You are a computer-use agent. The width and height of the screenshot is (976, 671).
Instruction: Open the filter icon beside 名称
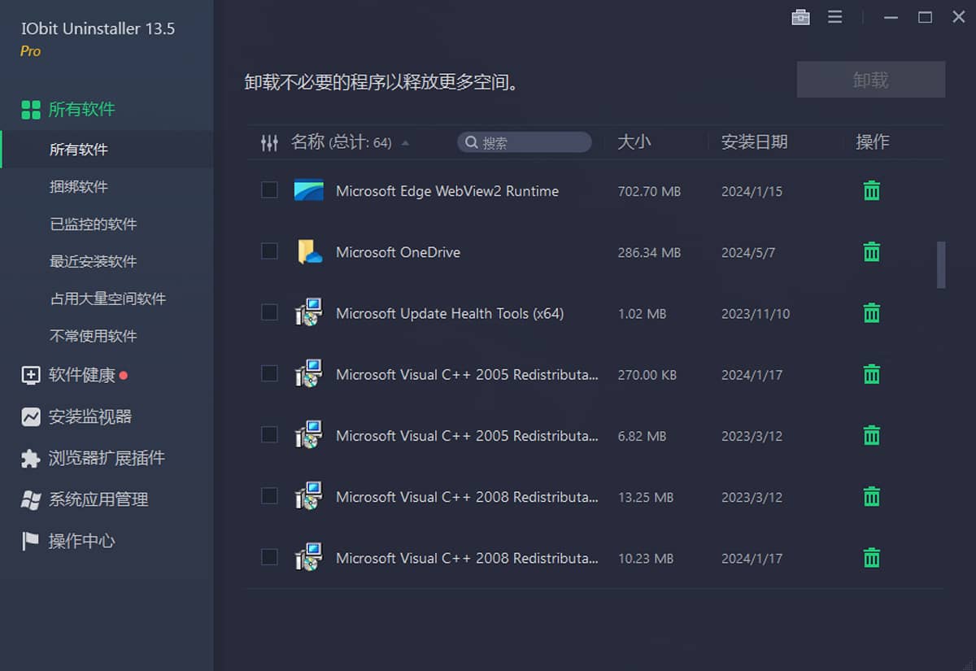click(269, 142)
